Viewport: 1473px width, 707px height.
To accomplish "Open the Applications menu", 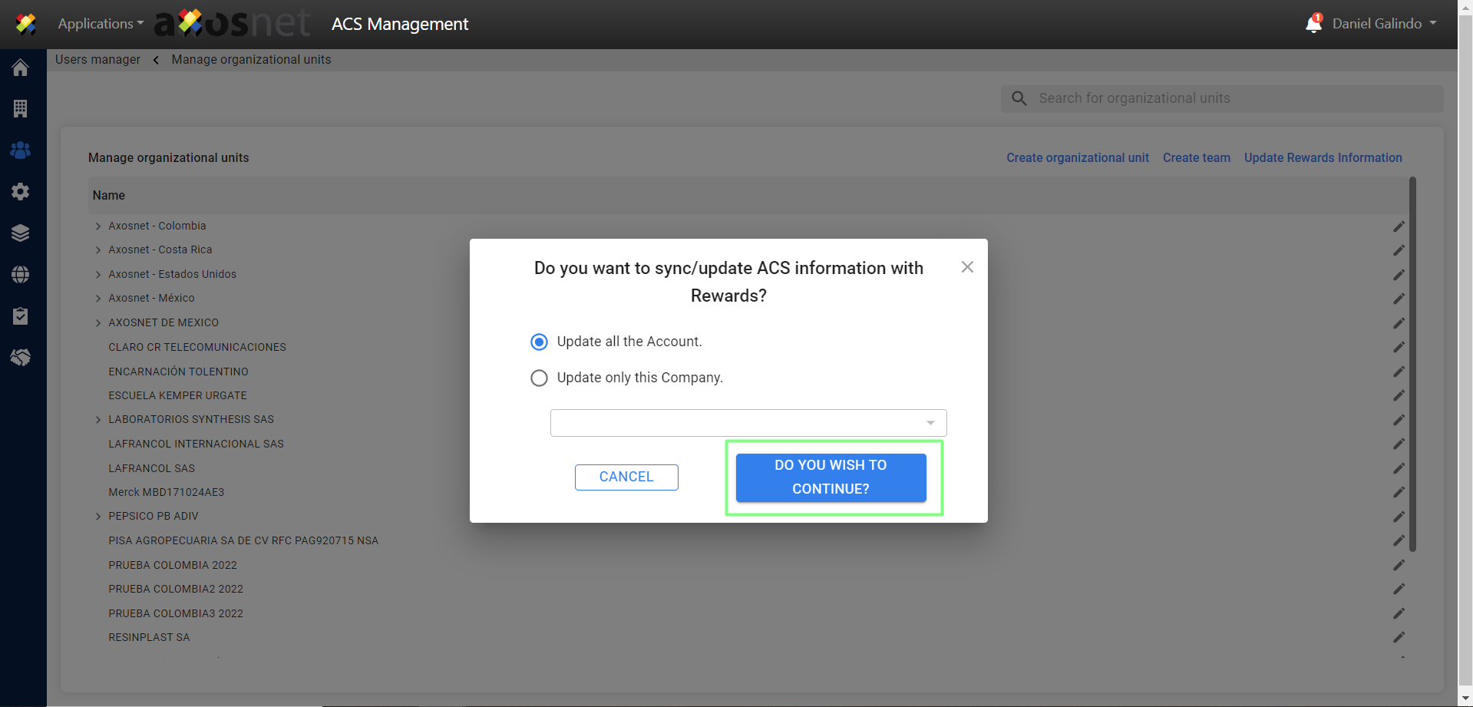I will pos(101,24).
